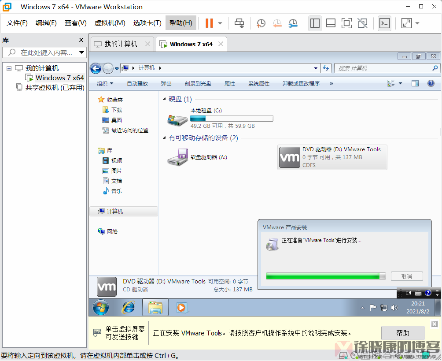Click the VMware Tools DVD drive icon

[x=289, y=157]
